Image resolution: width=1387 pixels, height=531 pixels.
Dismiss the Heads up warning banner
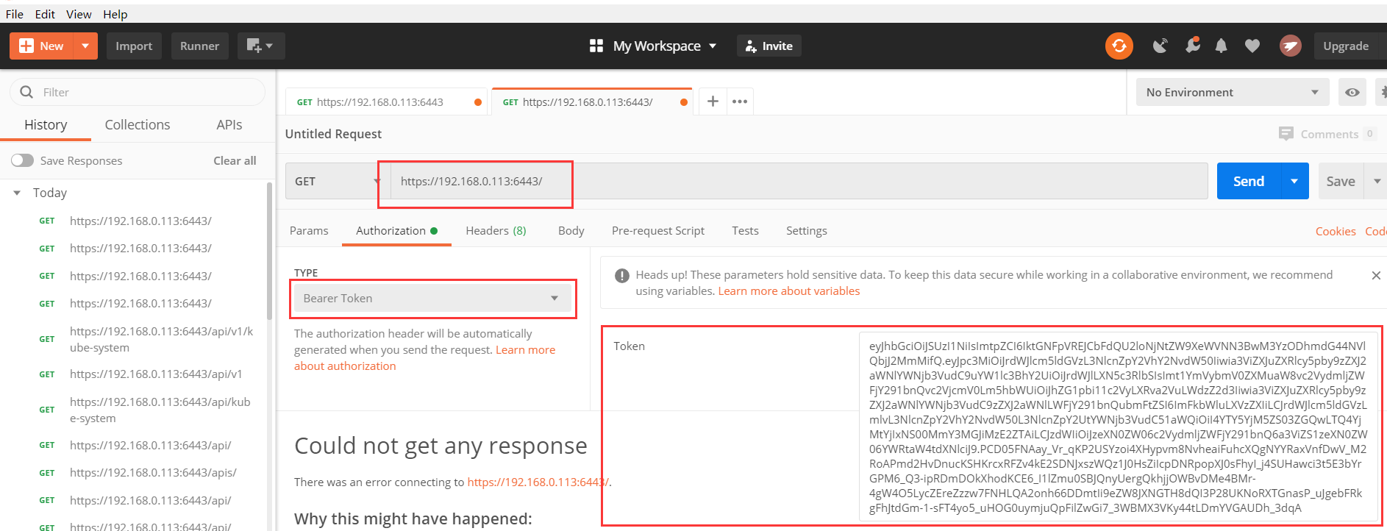pos(1375,275)
